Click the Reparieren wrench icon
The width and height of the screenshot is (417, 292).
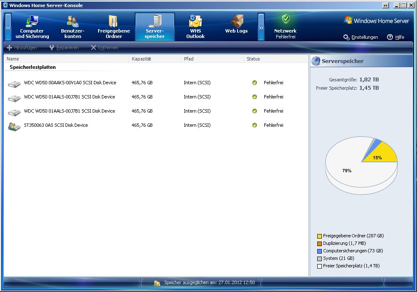(x=52, y=48)
